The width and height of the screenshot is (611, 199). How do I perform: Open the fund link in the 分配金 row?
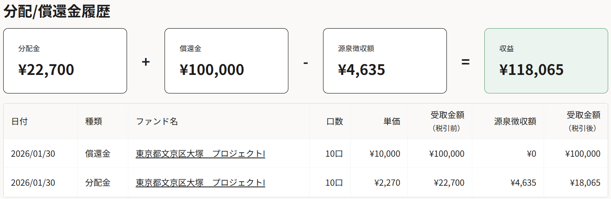[x=200, y=182]
